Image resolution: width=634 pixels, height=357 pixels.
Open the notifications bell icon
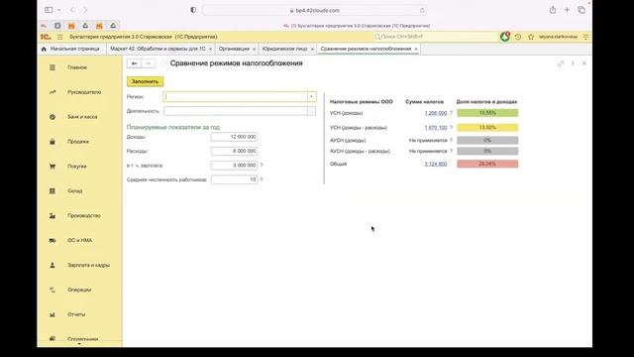point(504,37)
